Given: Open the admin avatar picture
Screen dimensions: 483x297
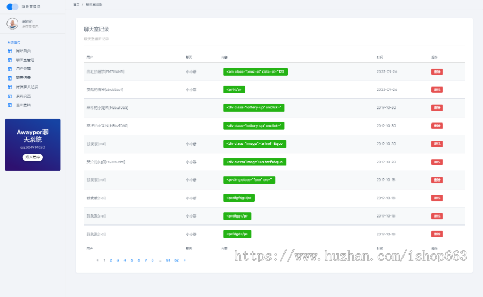Looking at the screenshot, I should (x=12, y=24).
